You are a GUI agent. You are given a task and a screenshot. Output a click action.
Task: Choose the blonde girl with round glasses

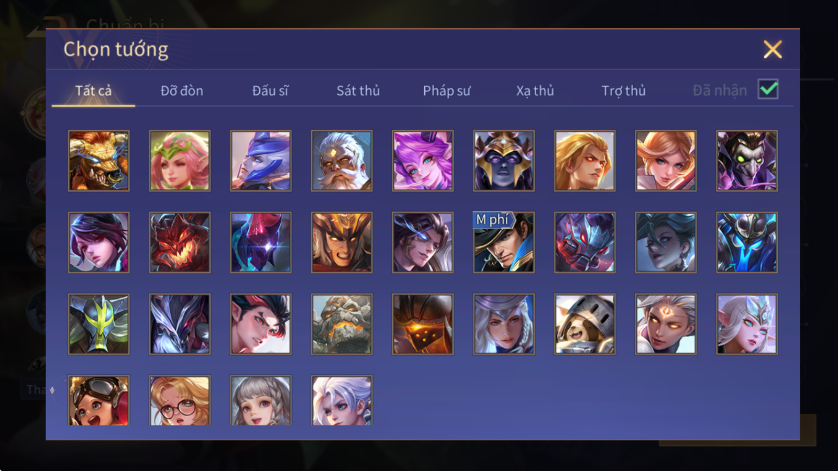click(180, 400)
